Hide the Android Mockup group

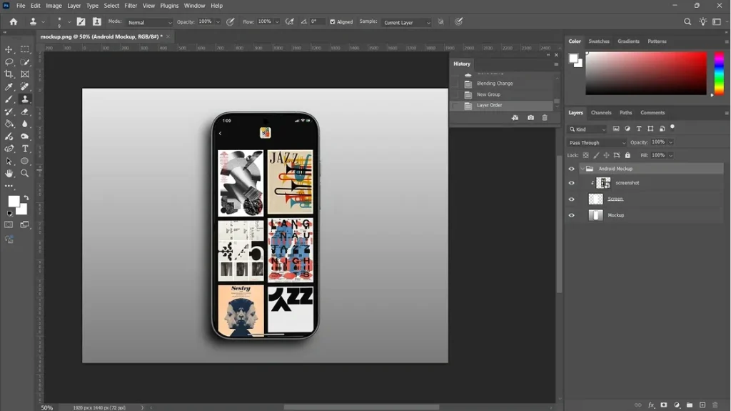point(572,169)
